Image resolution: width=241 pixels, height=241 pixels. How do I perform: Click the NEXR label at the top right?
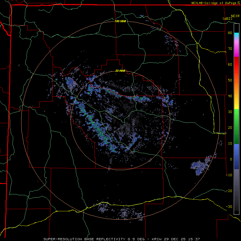point(235,16)
